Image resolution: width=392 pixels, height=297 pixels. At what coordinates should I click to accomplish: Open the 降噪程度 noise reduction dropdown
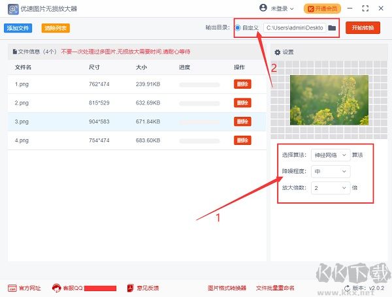coord(331,172)
